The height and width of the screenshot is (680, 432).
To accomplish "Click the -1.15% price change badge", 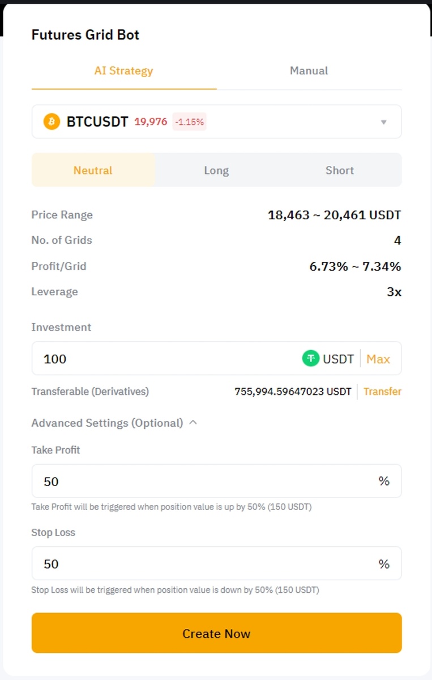I will pos(189,122).
